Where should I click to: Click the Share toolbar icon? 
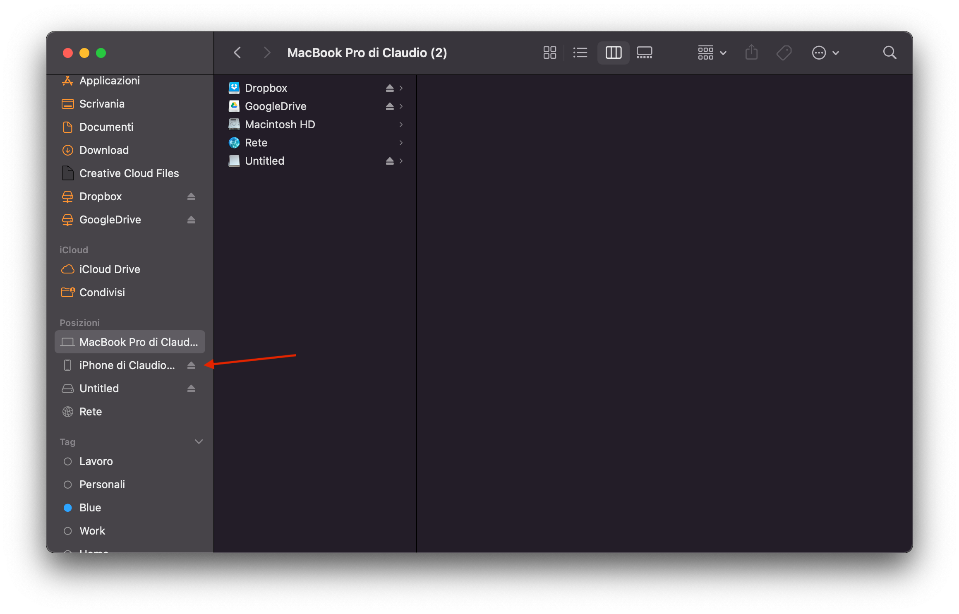click(751, 53)
